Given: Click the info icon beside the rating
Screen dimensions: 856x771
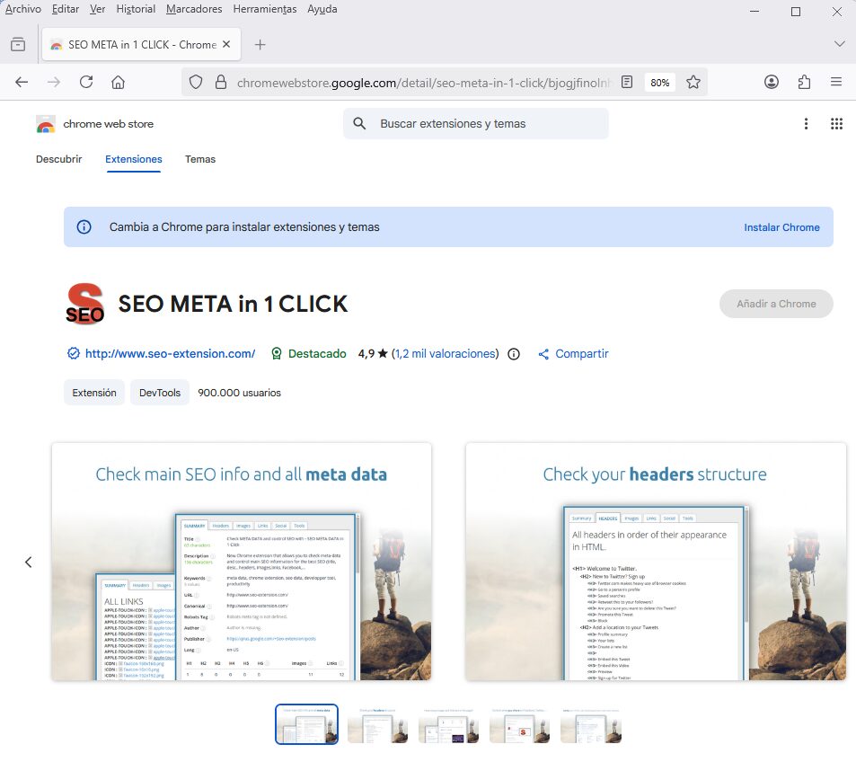Looking at the screenshot, I should coord(513,354).
